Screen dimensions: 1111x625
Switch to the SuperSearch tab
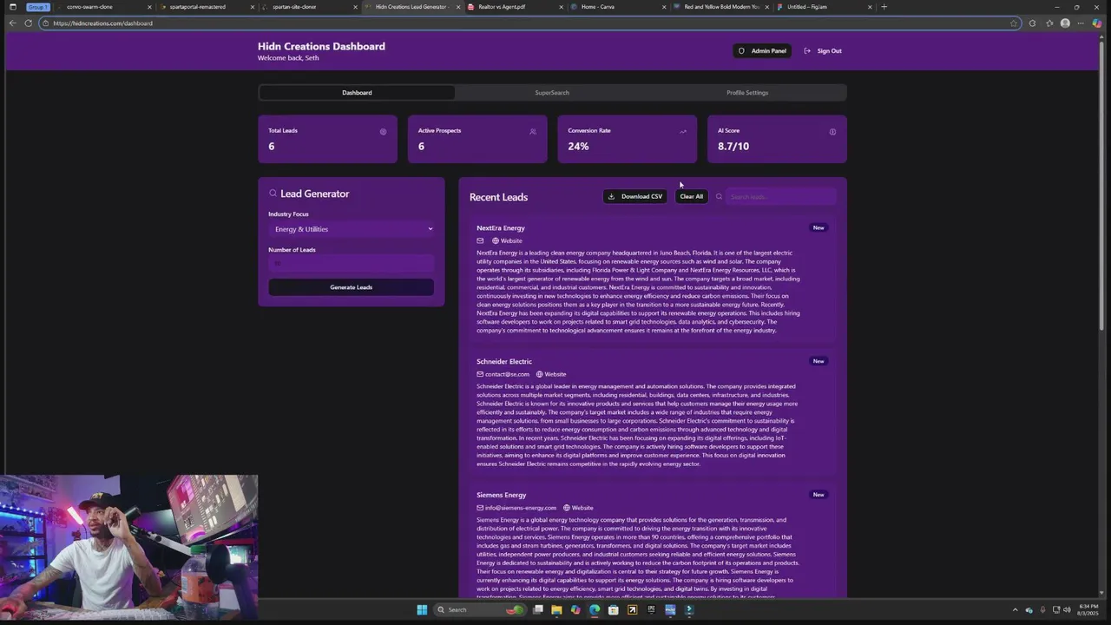click(x=552, y=92)
